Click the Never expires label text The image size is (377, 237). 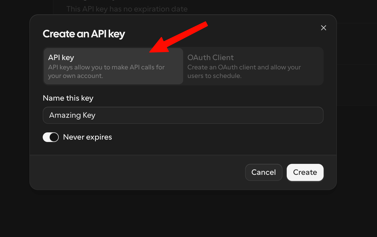pos(88,137)
